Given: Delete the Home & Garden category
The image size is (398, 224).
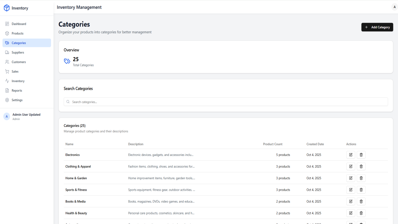Looking at the screenshot, I should coord(361,178).
